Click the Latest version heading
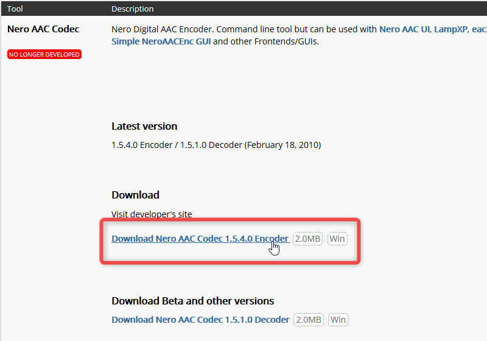 [x=144, y=126]
